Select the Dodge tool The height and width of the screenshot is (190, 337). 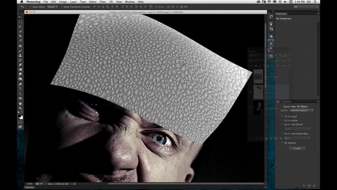pos(20,79)
